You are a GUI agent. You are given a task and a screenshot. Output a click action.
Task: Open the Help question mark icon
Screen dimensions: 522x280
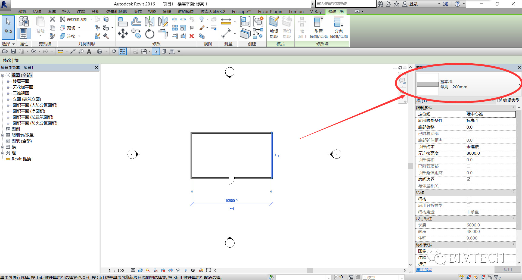tap(458, 4)
